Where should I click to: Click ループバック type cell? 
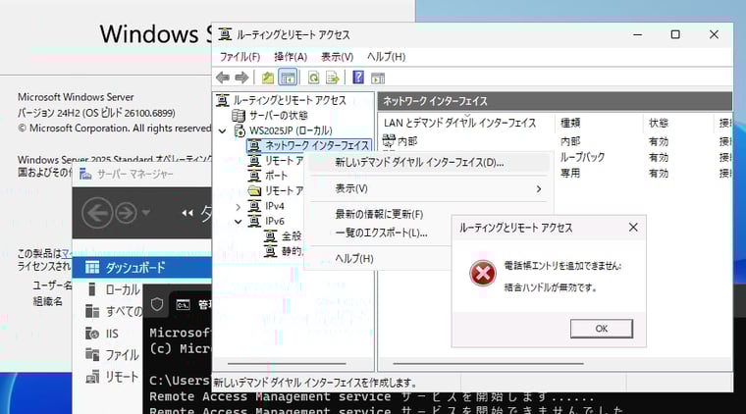tap(582, 157)
